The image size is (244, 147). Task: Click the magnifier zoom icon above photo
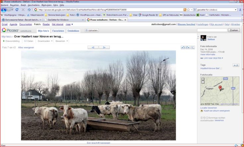[x=193, y=48]
